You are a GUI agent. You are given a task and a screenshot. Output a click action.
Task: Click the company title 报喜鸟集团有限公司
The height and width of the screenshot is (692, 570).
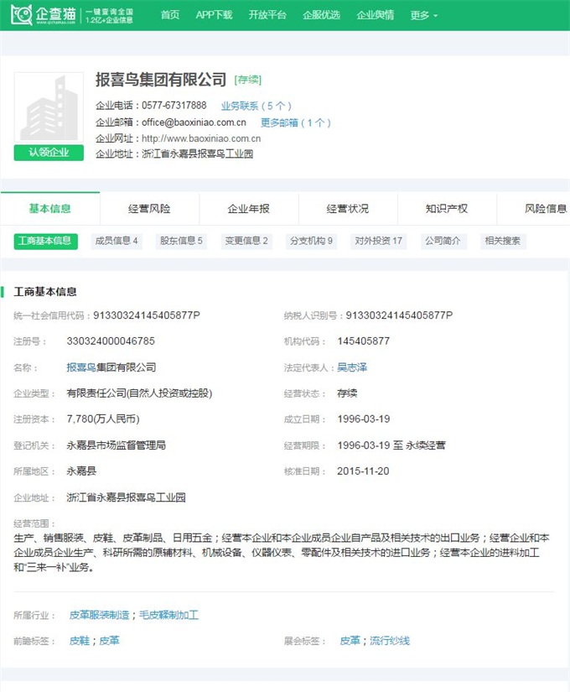pos(161,80)
